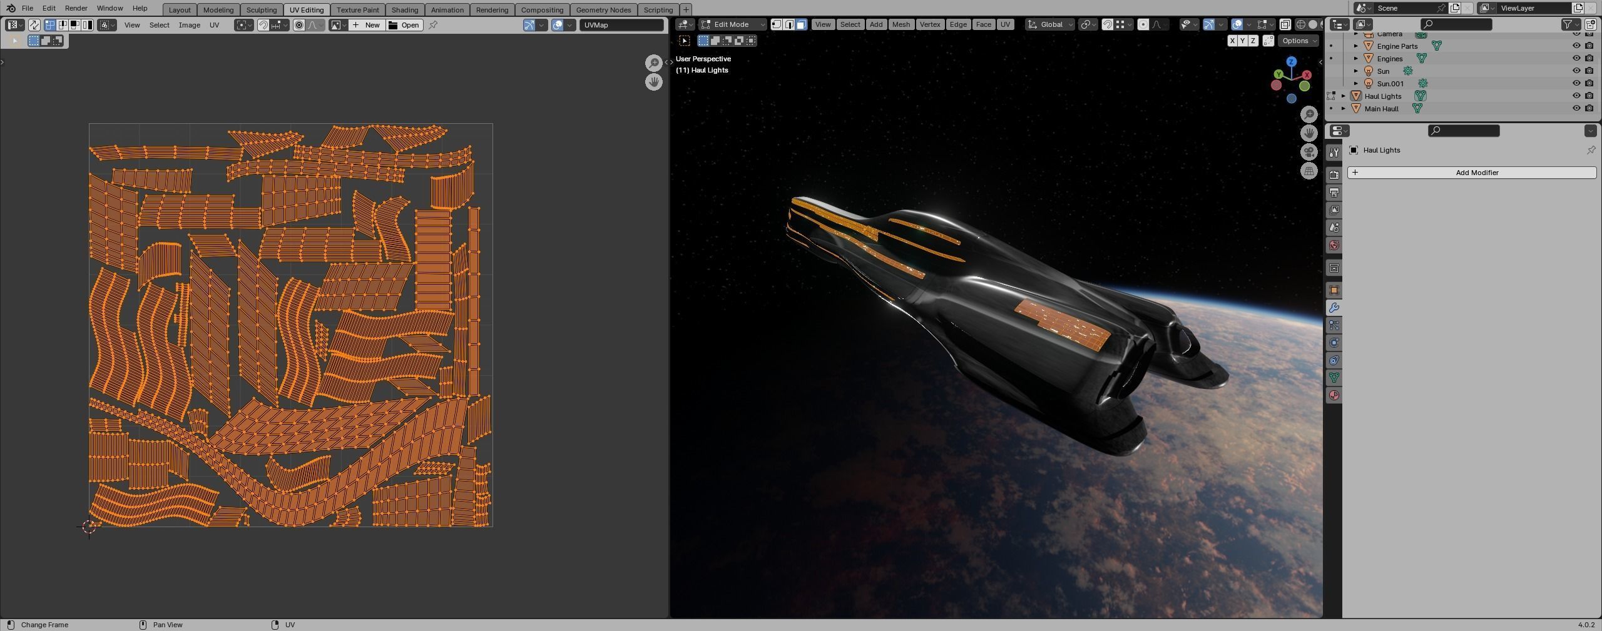Toggle snapping magnet in UV editor
This screenshot has height=631, width=1602.
click(263, 25)
